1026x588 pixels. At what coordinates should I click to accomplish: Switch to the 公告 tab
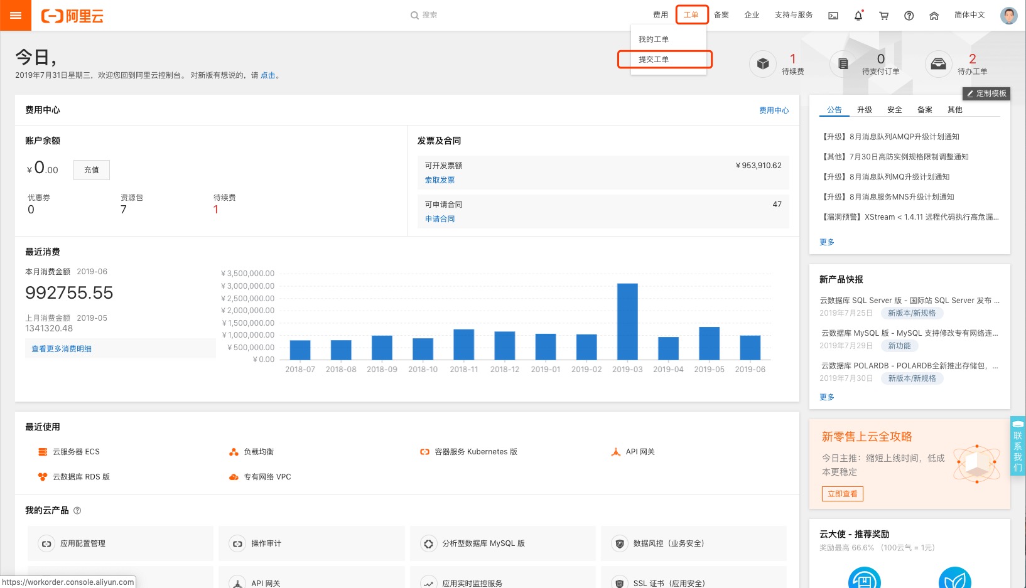pyautogui.click(x=834, y=110)
